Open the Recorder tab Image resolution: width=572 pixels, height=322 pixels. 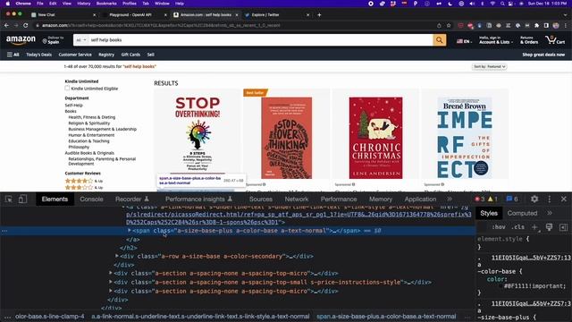point(131,199)
